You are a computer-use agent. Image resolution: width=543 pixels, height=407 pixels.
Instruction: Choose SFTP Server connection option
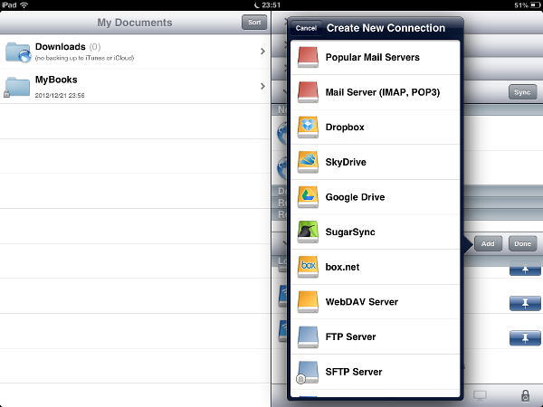click(376, 372)
